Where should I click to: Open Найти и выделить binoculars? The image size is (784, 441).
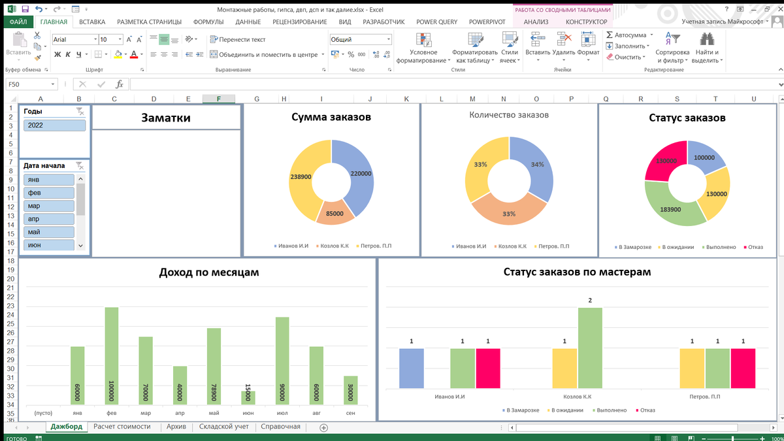coord(707,47)
